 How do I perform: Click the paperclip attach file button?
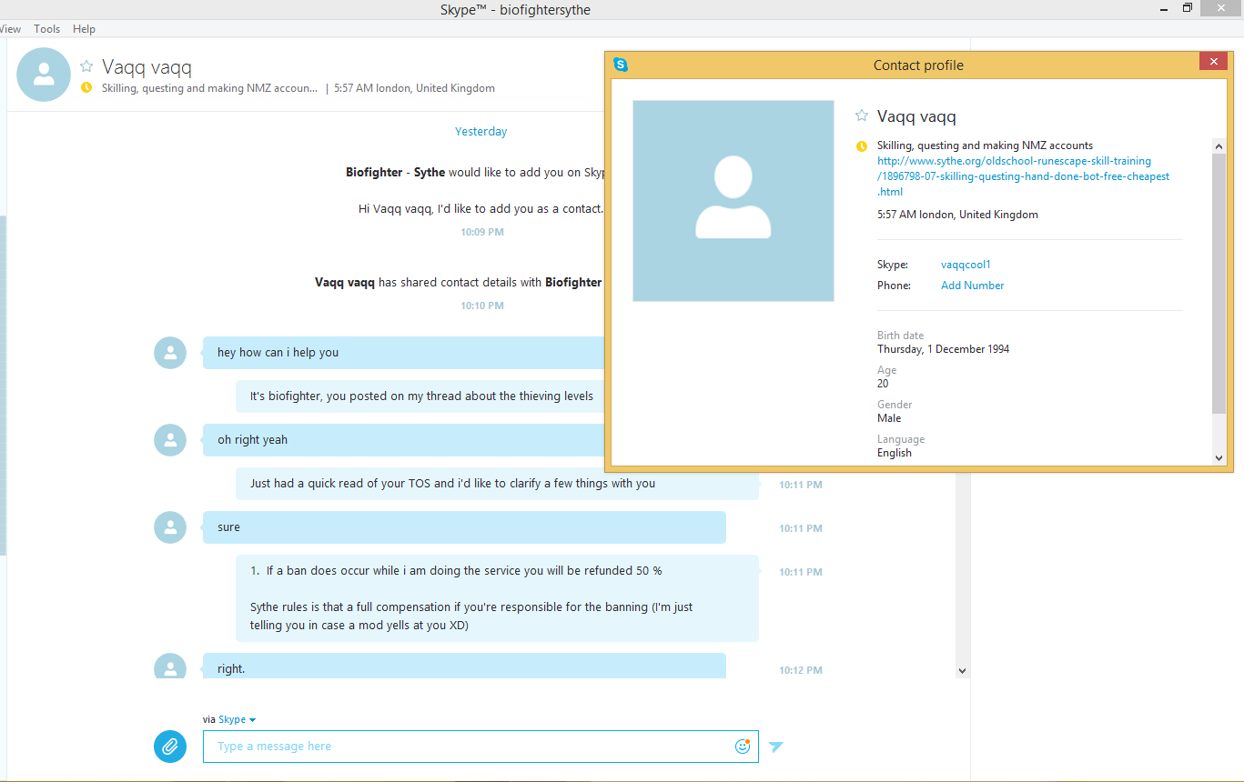170,747
